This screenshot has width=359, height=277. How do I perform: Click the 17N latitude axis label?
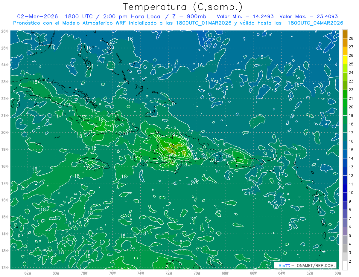pyautogui.click(x=4, y=183)
